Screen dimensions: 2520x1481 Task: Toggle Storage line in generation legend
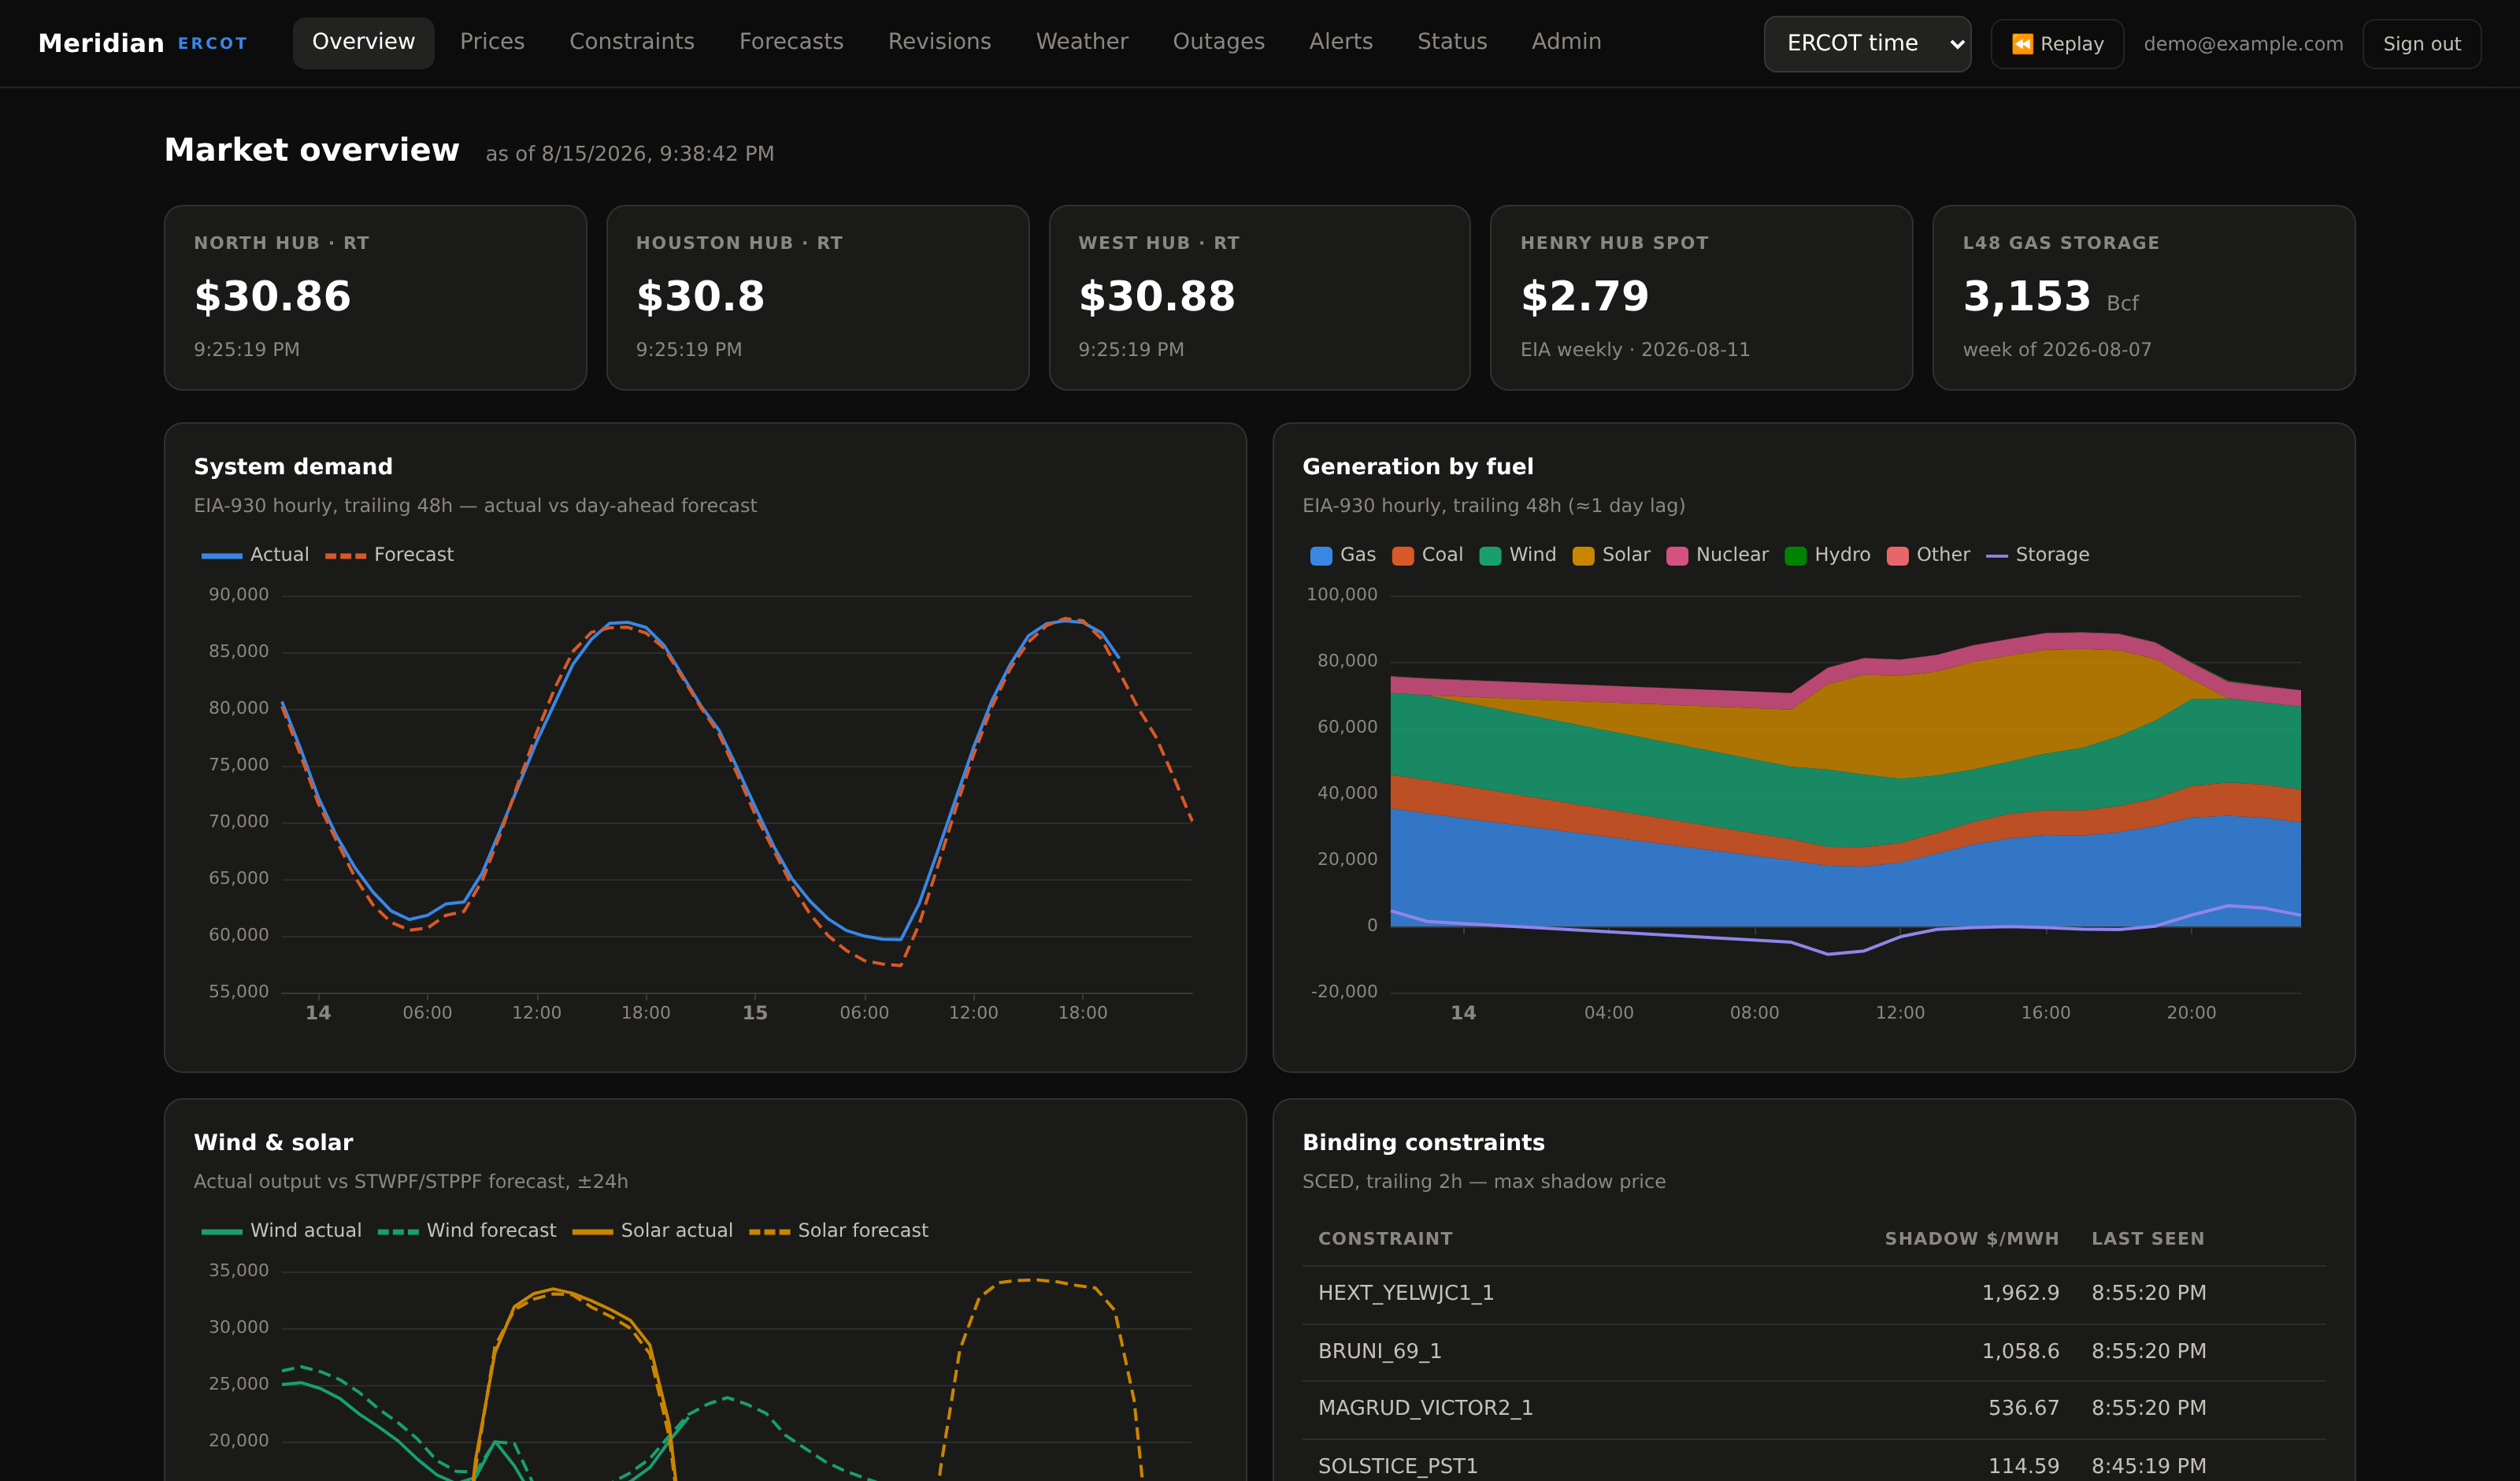pos(2037,555)
